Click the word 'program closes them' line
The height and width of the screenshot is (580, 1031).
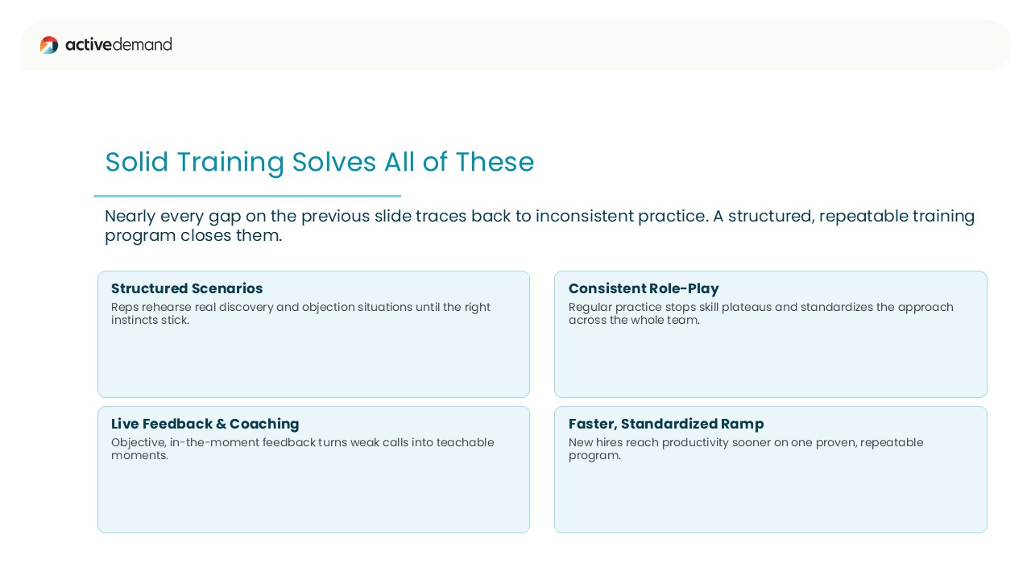coord(193,236)
